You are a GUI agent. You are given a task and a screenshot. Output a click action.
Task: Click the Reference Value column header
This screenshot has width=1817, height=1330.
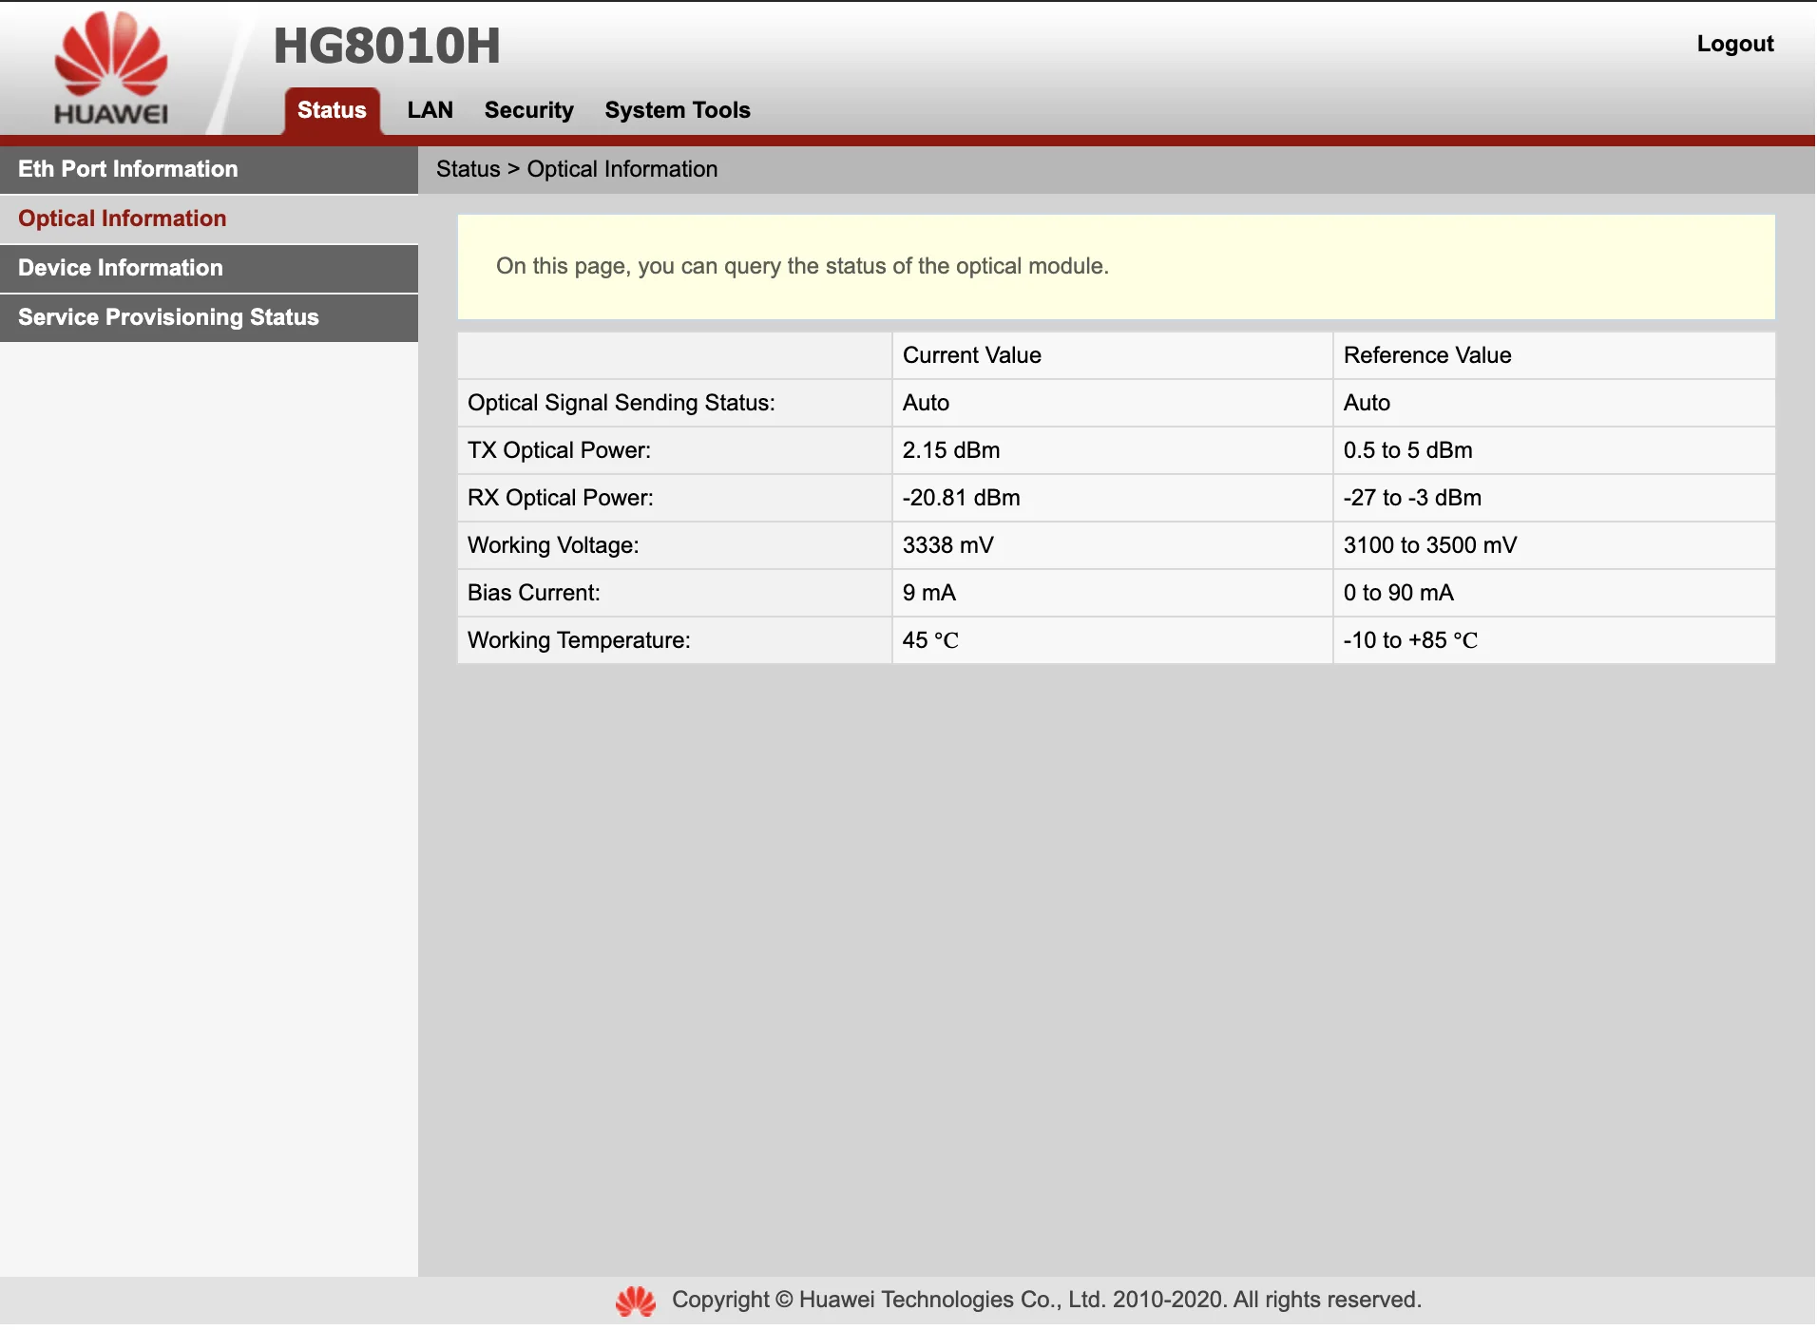point(1426,355)
